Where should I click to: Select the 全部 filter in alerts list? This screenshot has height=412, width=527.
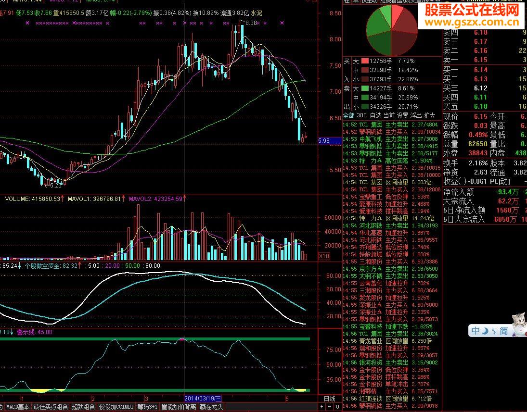point(348,115)
